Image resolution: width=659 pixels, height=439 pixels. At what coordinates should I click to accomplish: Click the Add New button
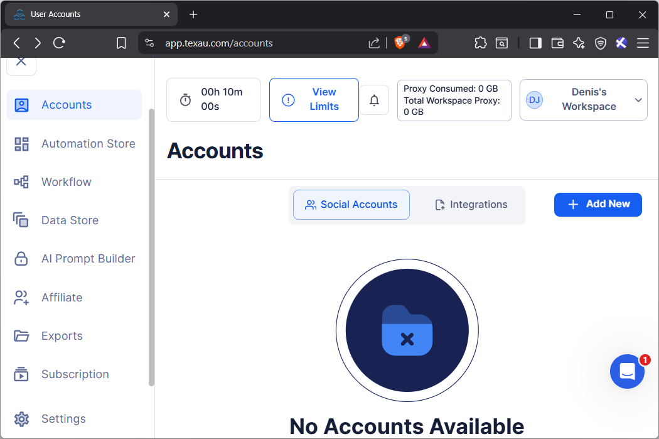click(x=597, y=204)
